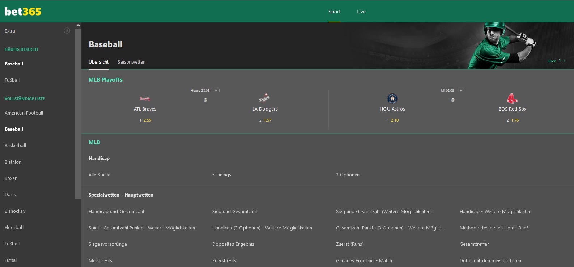This screenshot has width=574, height=267.
Task: Open the Extra offers circle icon
Action: [x=67, y=31]
